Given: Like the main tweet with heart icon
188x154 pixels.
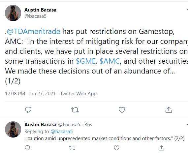Looking at the screenshot, I should tap(122, 110).
